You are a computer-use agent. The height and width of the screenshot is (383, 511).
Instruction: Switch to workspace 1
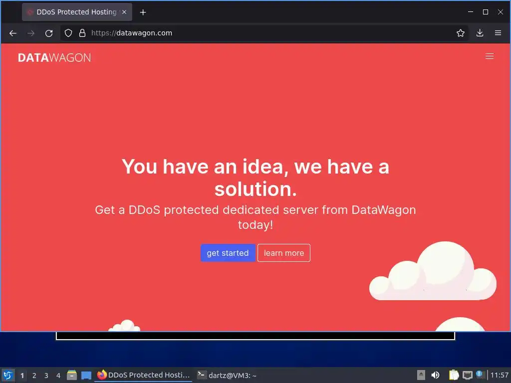pos(22,375)
